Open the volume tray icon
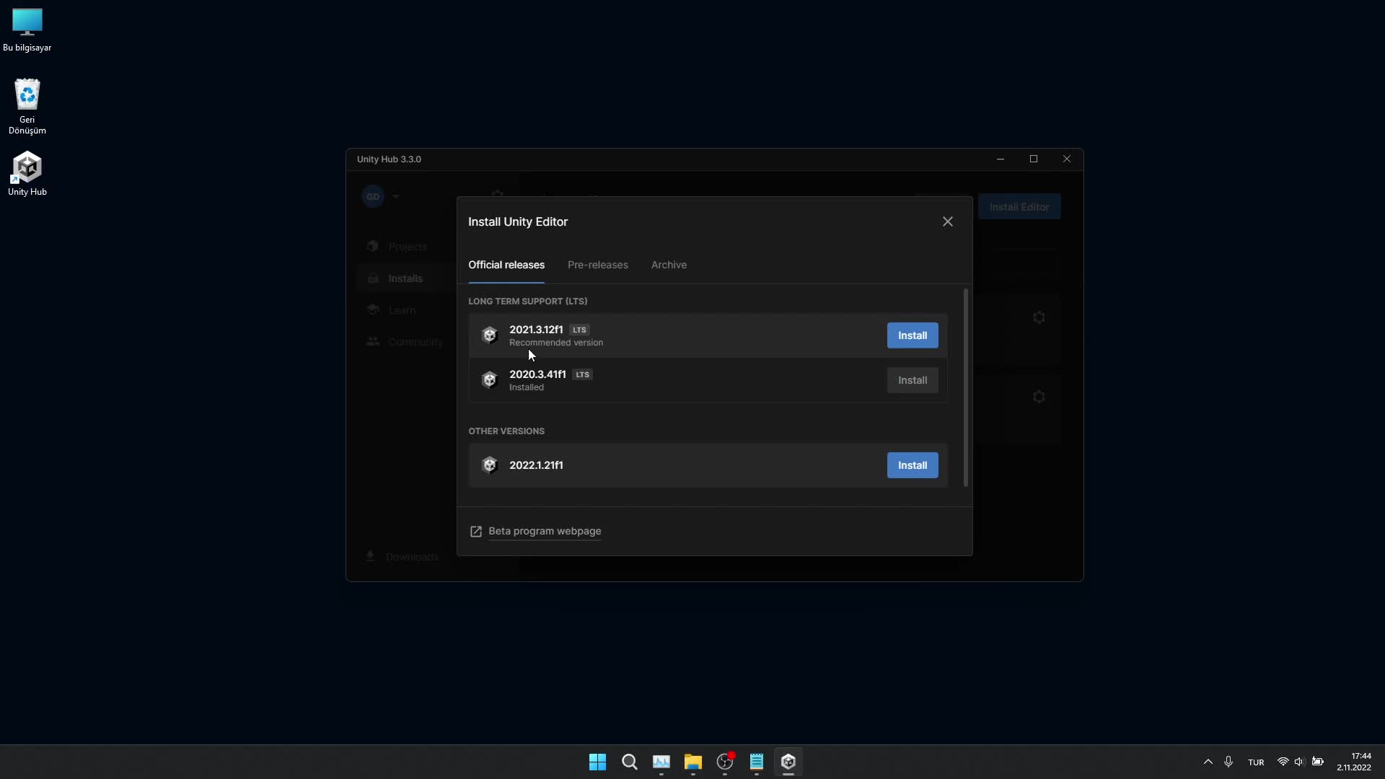Screen dimensions: 1385x779 click(1299, 762)
